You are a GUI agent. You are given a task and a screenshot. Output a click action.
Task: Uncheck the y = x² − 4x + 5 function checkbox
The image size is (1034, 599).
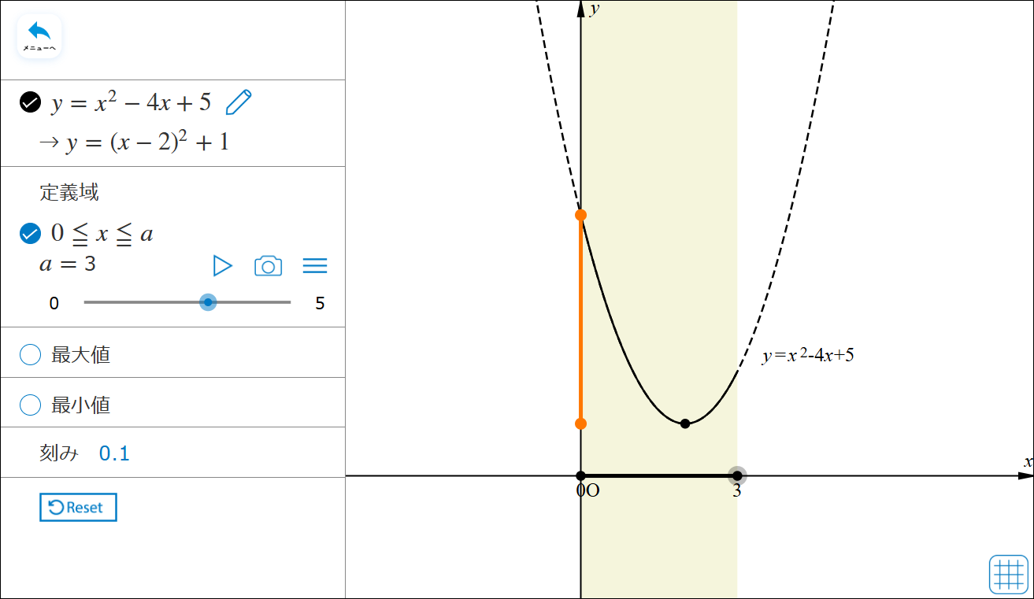coord(30,103)
